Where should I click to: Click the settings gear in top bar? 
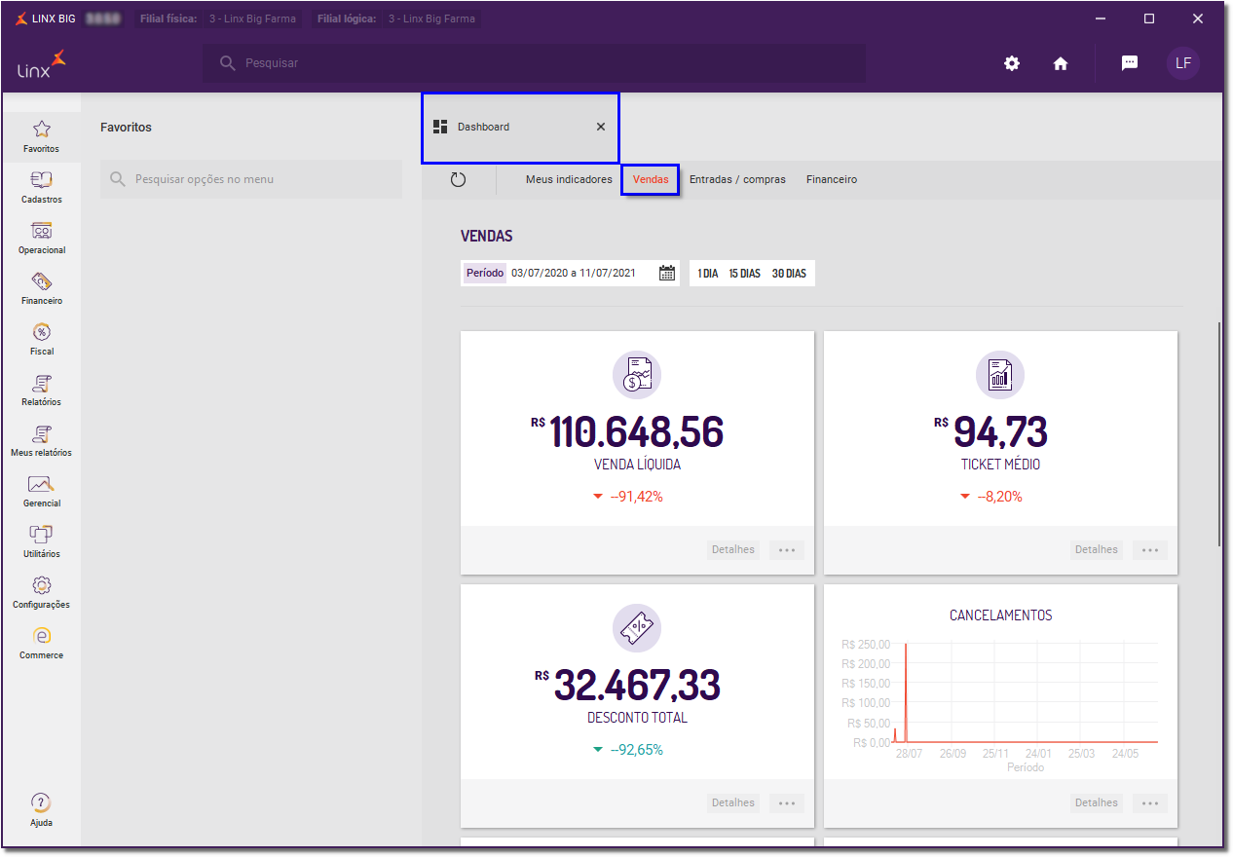(x=1012, y=63)
